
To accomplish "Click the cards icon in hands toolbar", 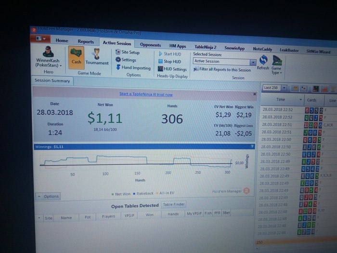I will pos(304,88).
